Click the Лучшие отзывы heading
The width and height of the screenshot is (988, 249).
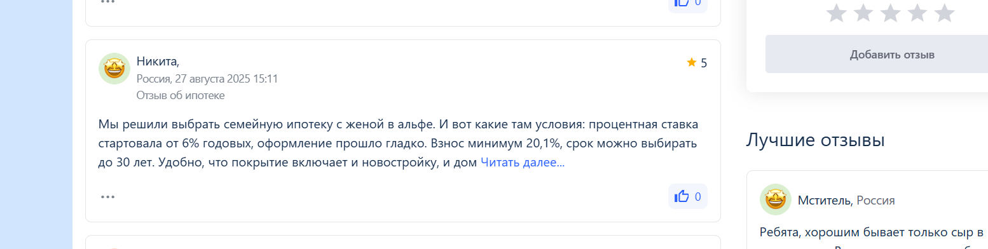click(815, 139)
